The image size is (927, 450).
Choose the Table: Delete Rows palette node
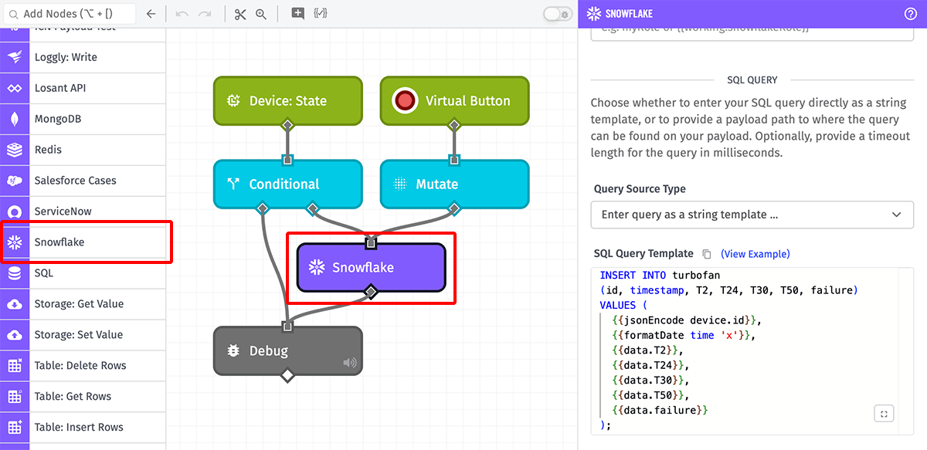(83, 366)
